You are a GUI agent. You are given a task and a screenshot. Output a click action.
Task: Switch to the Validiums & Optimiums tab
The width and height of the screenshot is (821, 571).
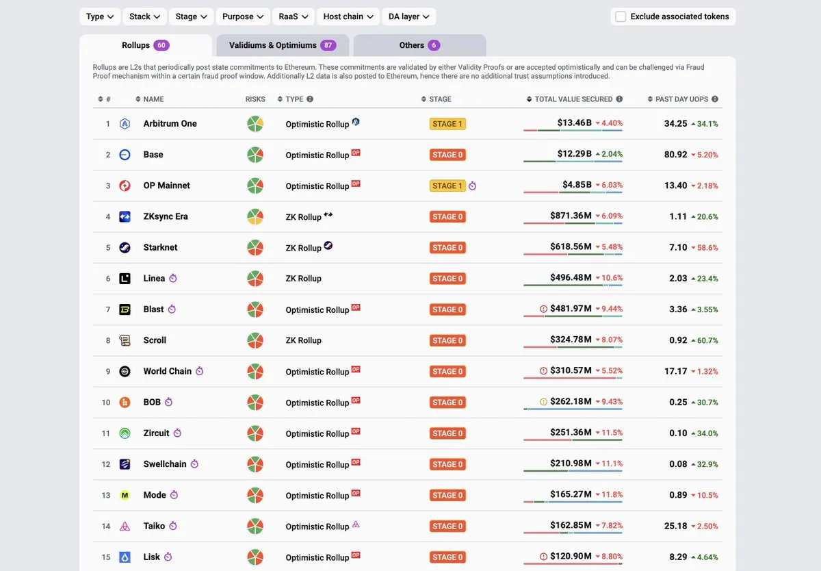click(x=283, y=45)
